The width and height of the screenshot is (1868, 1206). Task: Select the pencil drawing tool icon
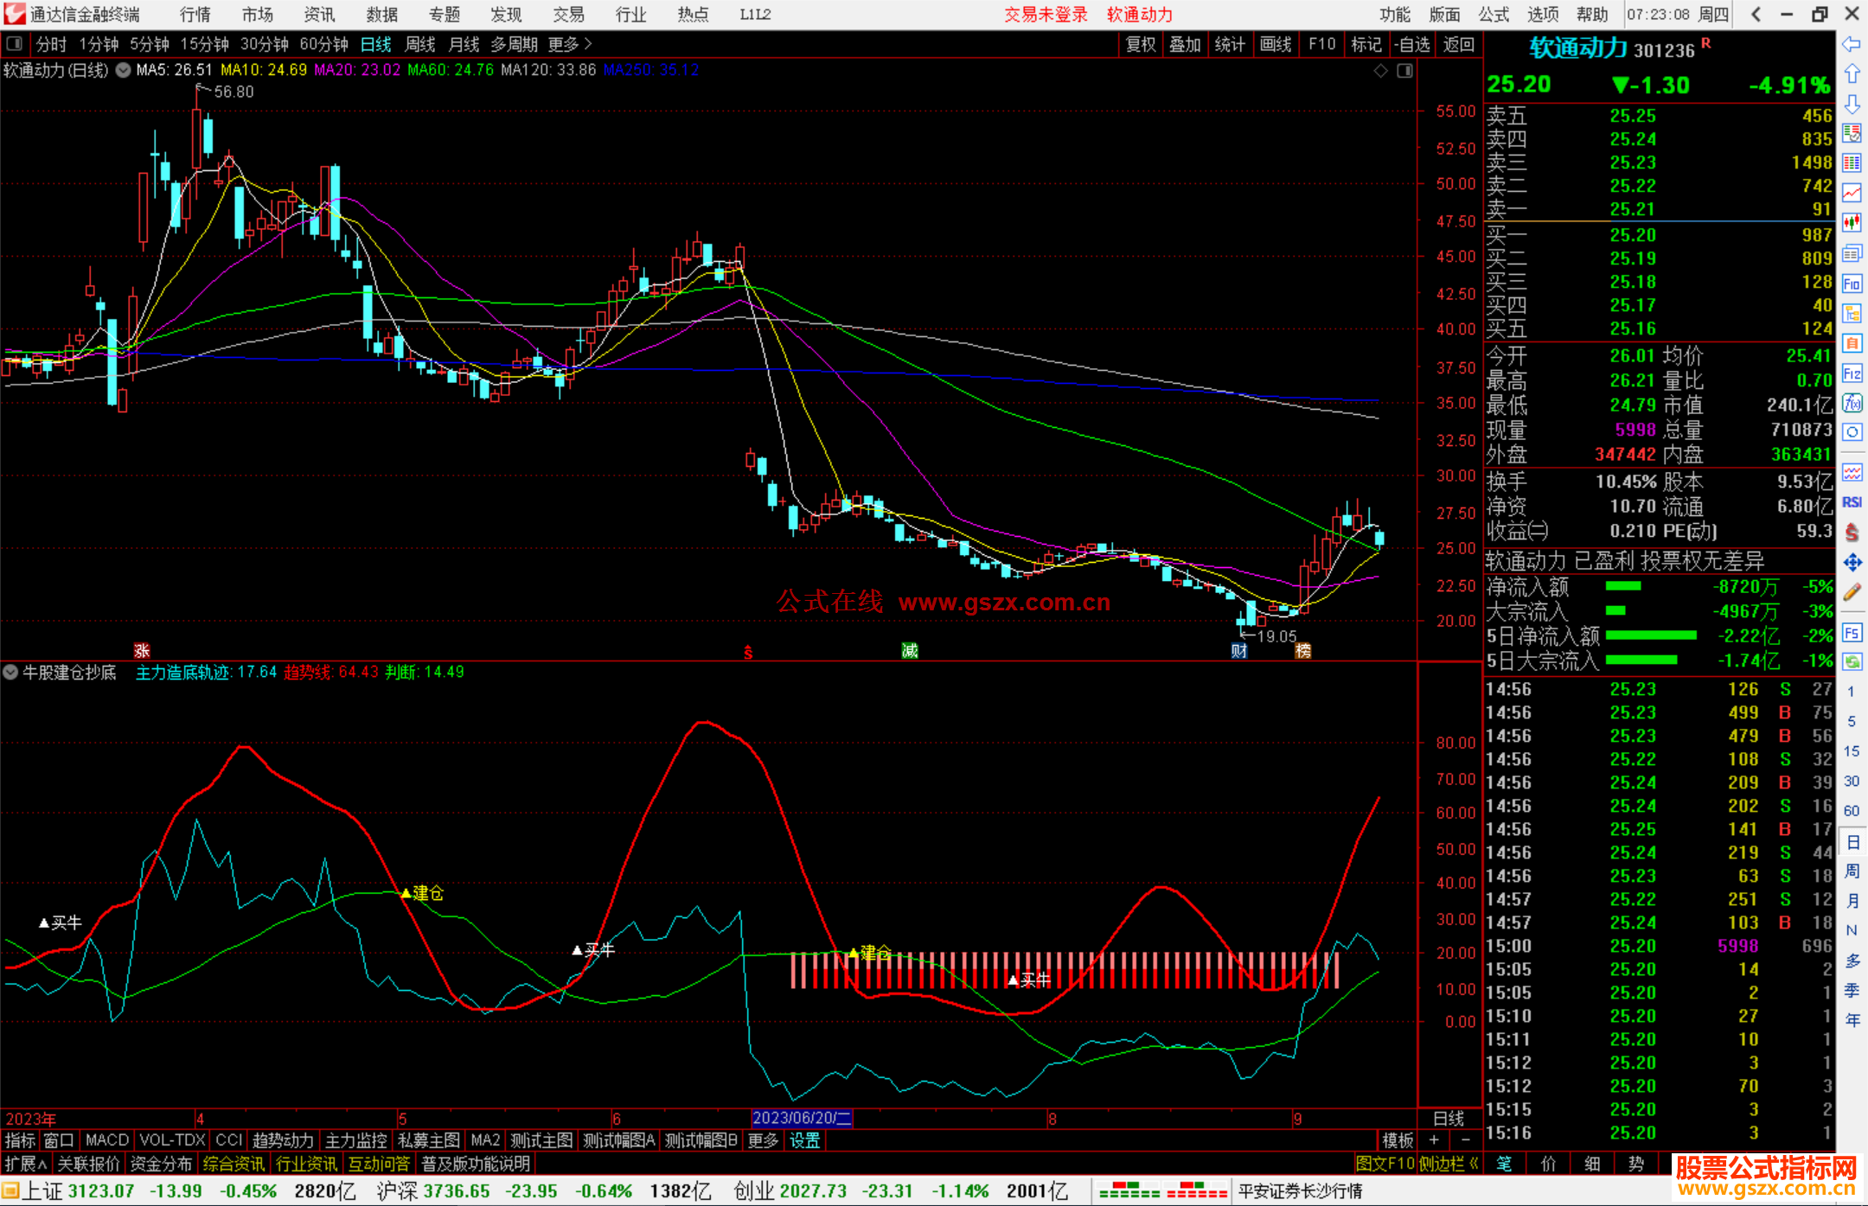(x=1852, y=593)
